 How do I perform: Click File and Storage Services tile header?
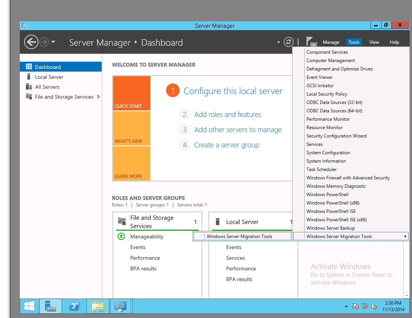pos(158,222)
